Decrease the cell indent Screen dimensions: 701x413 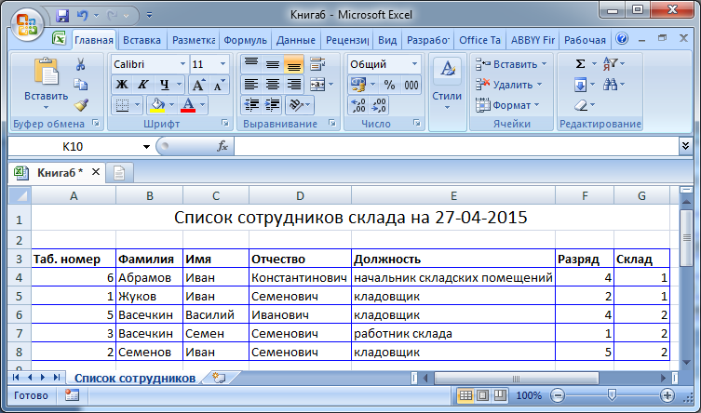pyautogui.click(x=251, y=105)
